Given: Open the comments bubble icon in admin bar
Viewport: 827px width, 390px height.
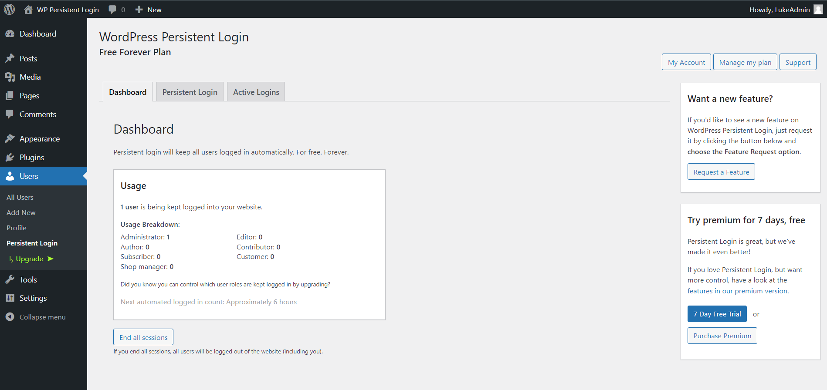Looking at the screenshot, I should pos(112,10).
